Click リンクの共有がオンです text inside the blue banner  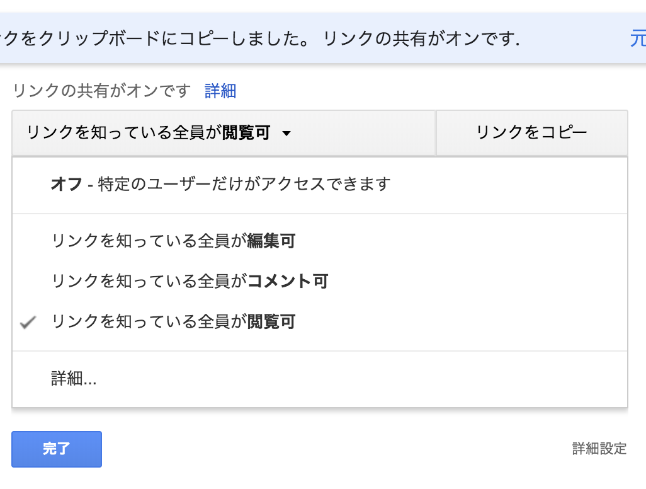421,40
